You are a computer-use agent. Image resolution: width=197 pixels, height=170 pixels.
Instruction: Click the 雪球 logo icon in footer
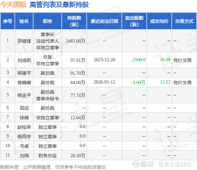(x=136, y=164)
